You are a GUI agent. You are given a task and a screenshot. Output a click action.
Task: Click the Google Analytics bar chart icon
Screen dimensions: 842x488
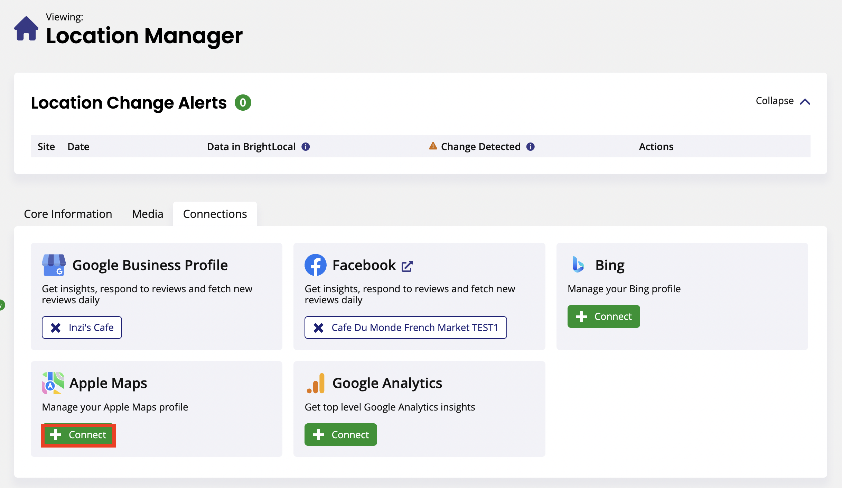[x=316, y=383]
